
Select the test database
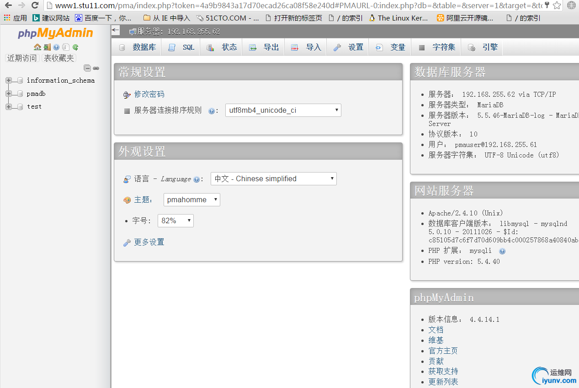pos(34,106)
